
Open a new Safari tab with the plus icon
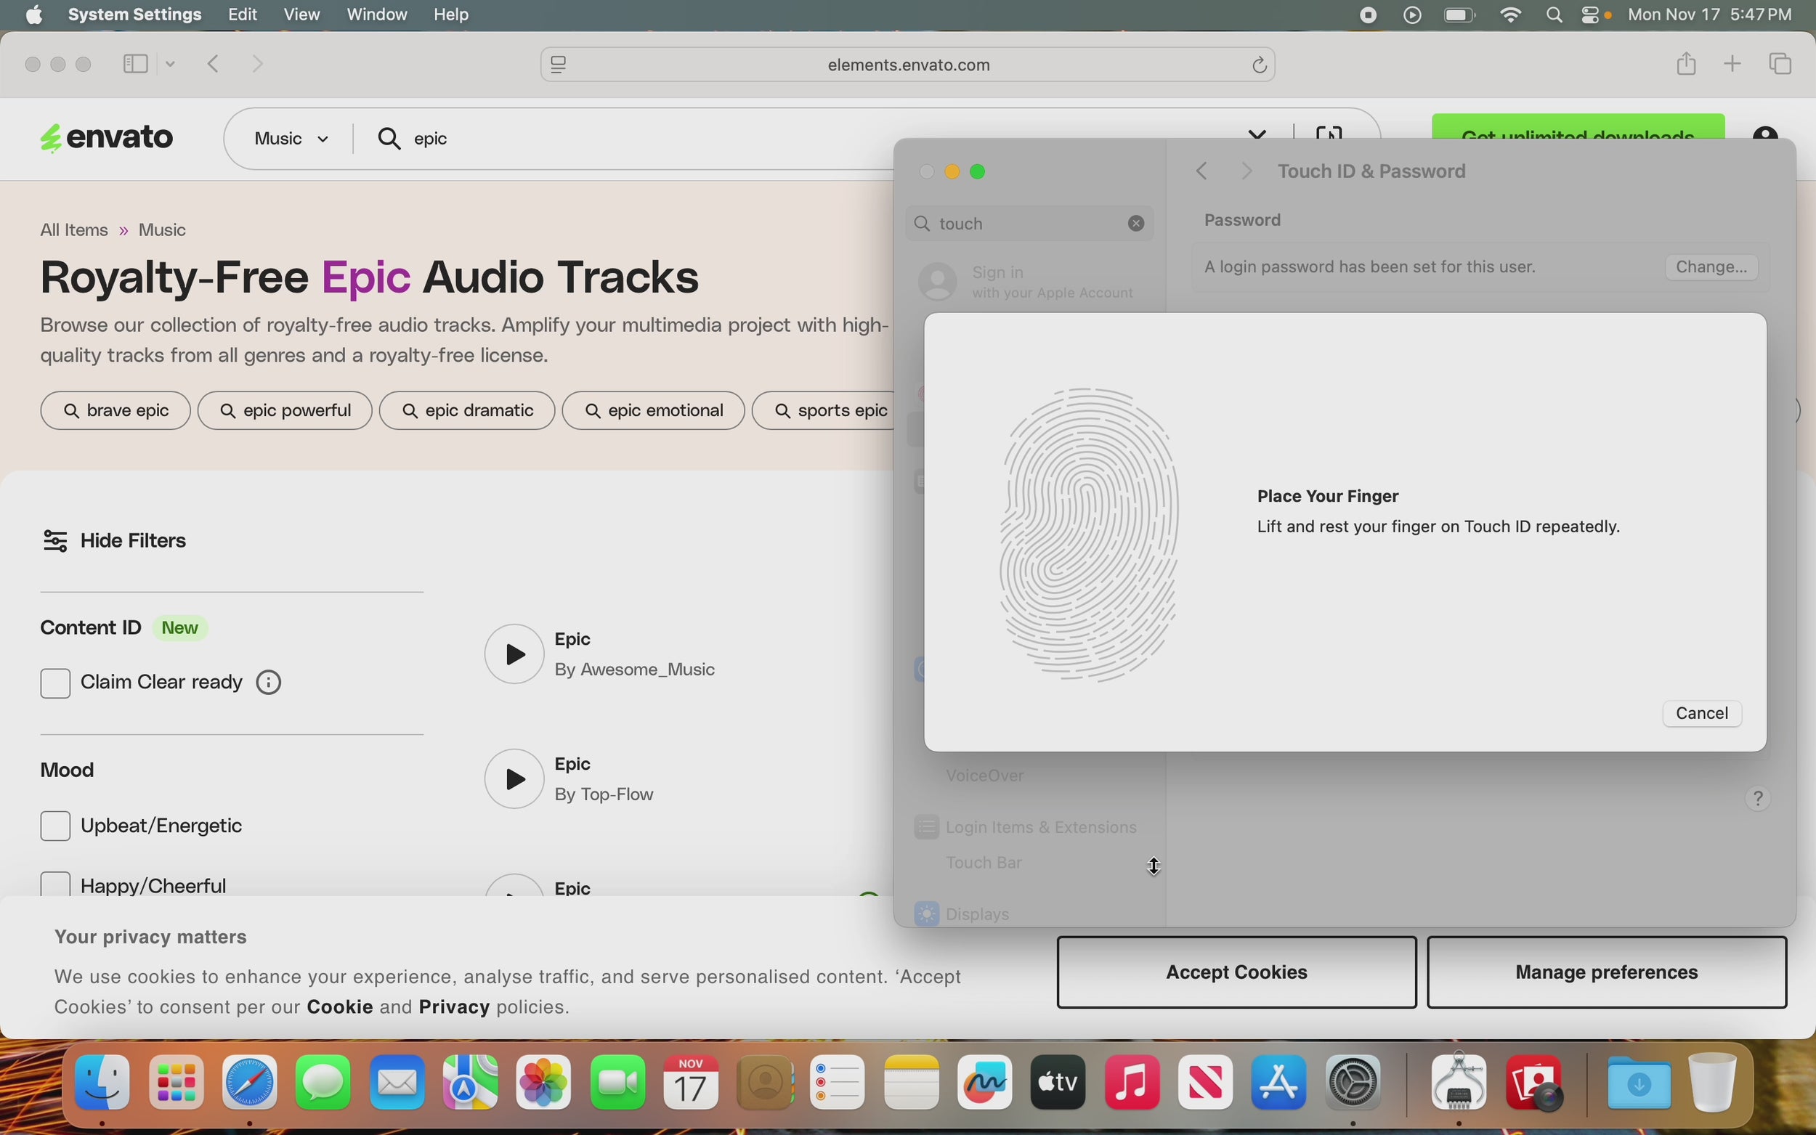(1732, 65)
